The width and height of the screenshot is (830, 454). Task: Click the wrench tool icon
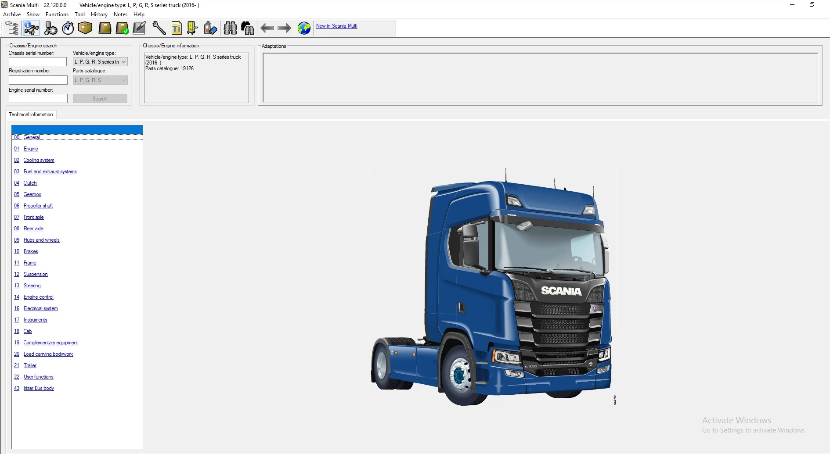click(x=159, y=28)
